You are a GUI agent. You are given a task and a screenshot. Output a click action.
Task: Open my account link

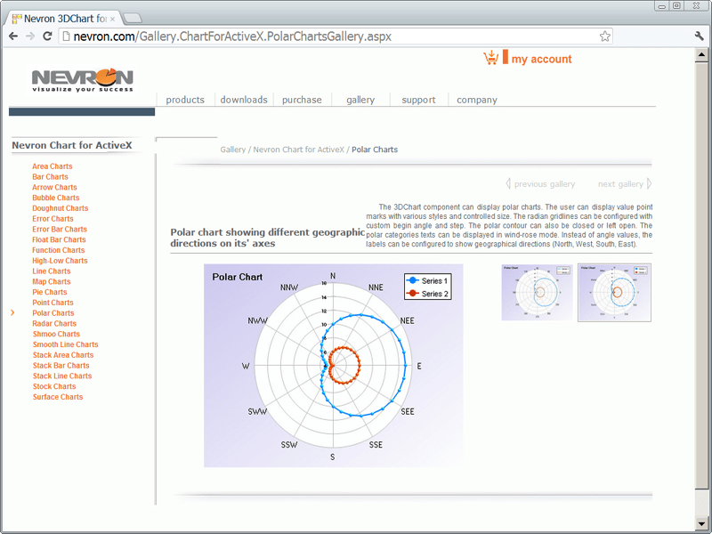click(541, 60)
